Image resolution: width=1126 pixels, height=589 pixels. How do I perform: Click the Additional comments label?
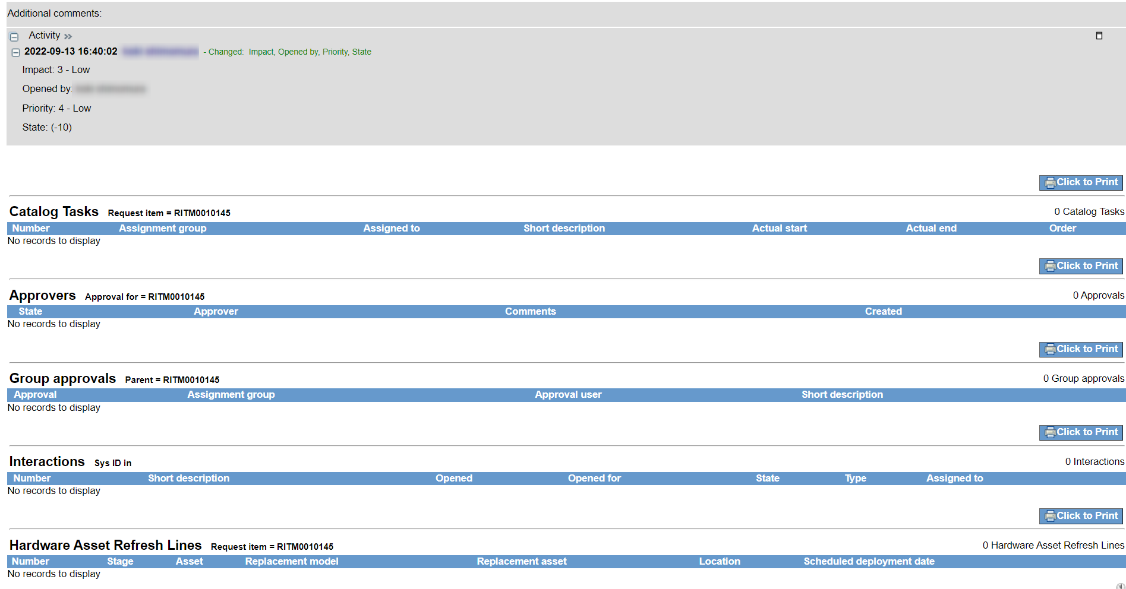pyautogui.click(x=55, y=13)
